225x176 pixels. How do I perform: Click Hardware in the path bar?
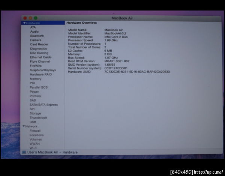(x=70, y=152)
